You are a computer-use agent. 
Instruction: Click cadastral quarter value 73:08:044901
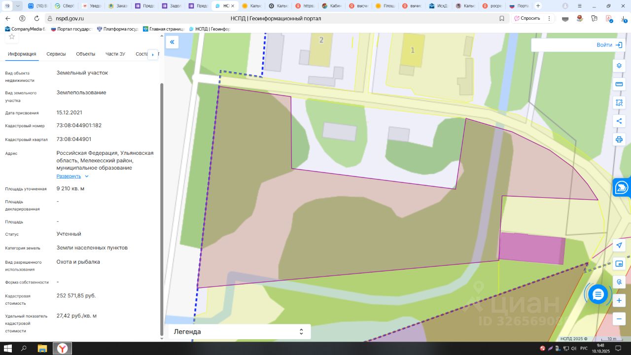pos(74,140)
